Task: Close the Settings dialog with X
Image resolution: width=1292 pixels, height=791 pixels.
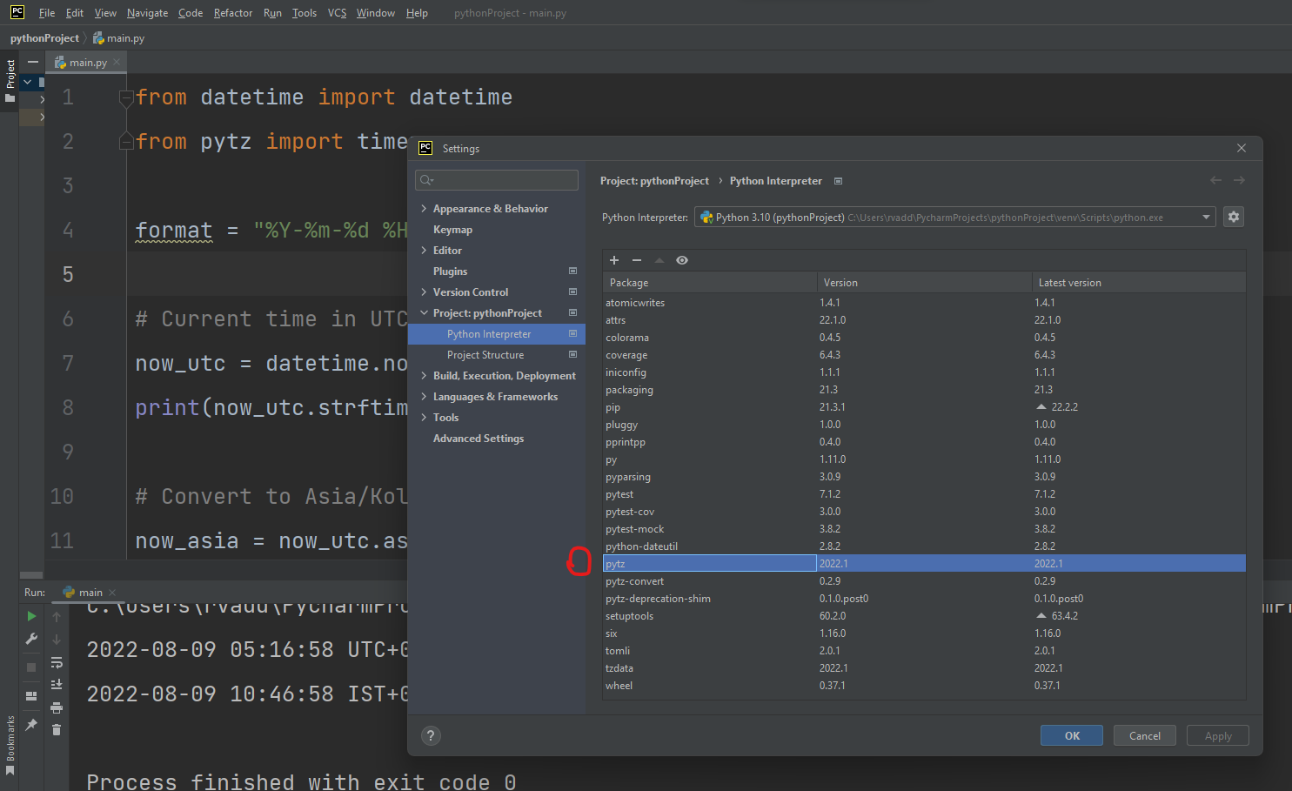Action: [x=1242, y=148]
